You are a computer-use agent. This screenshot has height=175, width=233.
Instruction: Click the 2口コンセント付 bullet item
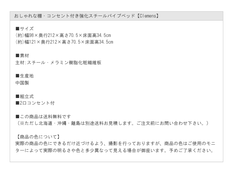pyautogui.click(x=35, y=103)
